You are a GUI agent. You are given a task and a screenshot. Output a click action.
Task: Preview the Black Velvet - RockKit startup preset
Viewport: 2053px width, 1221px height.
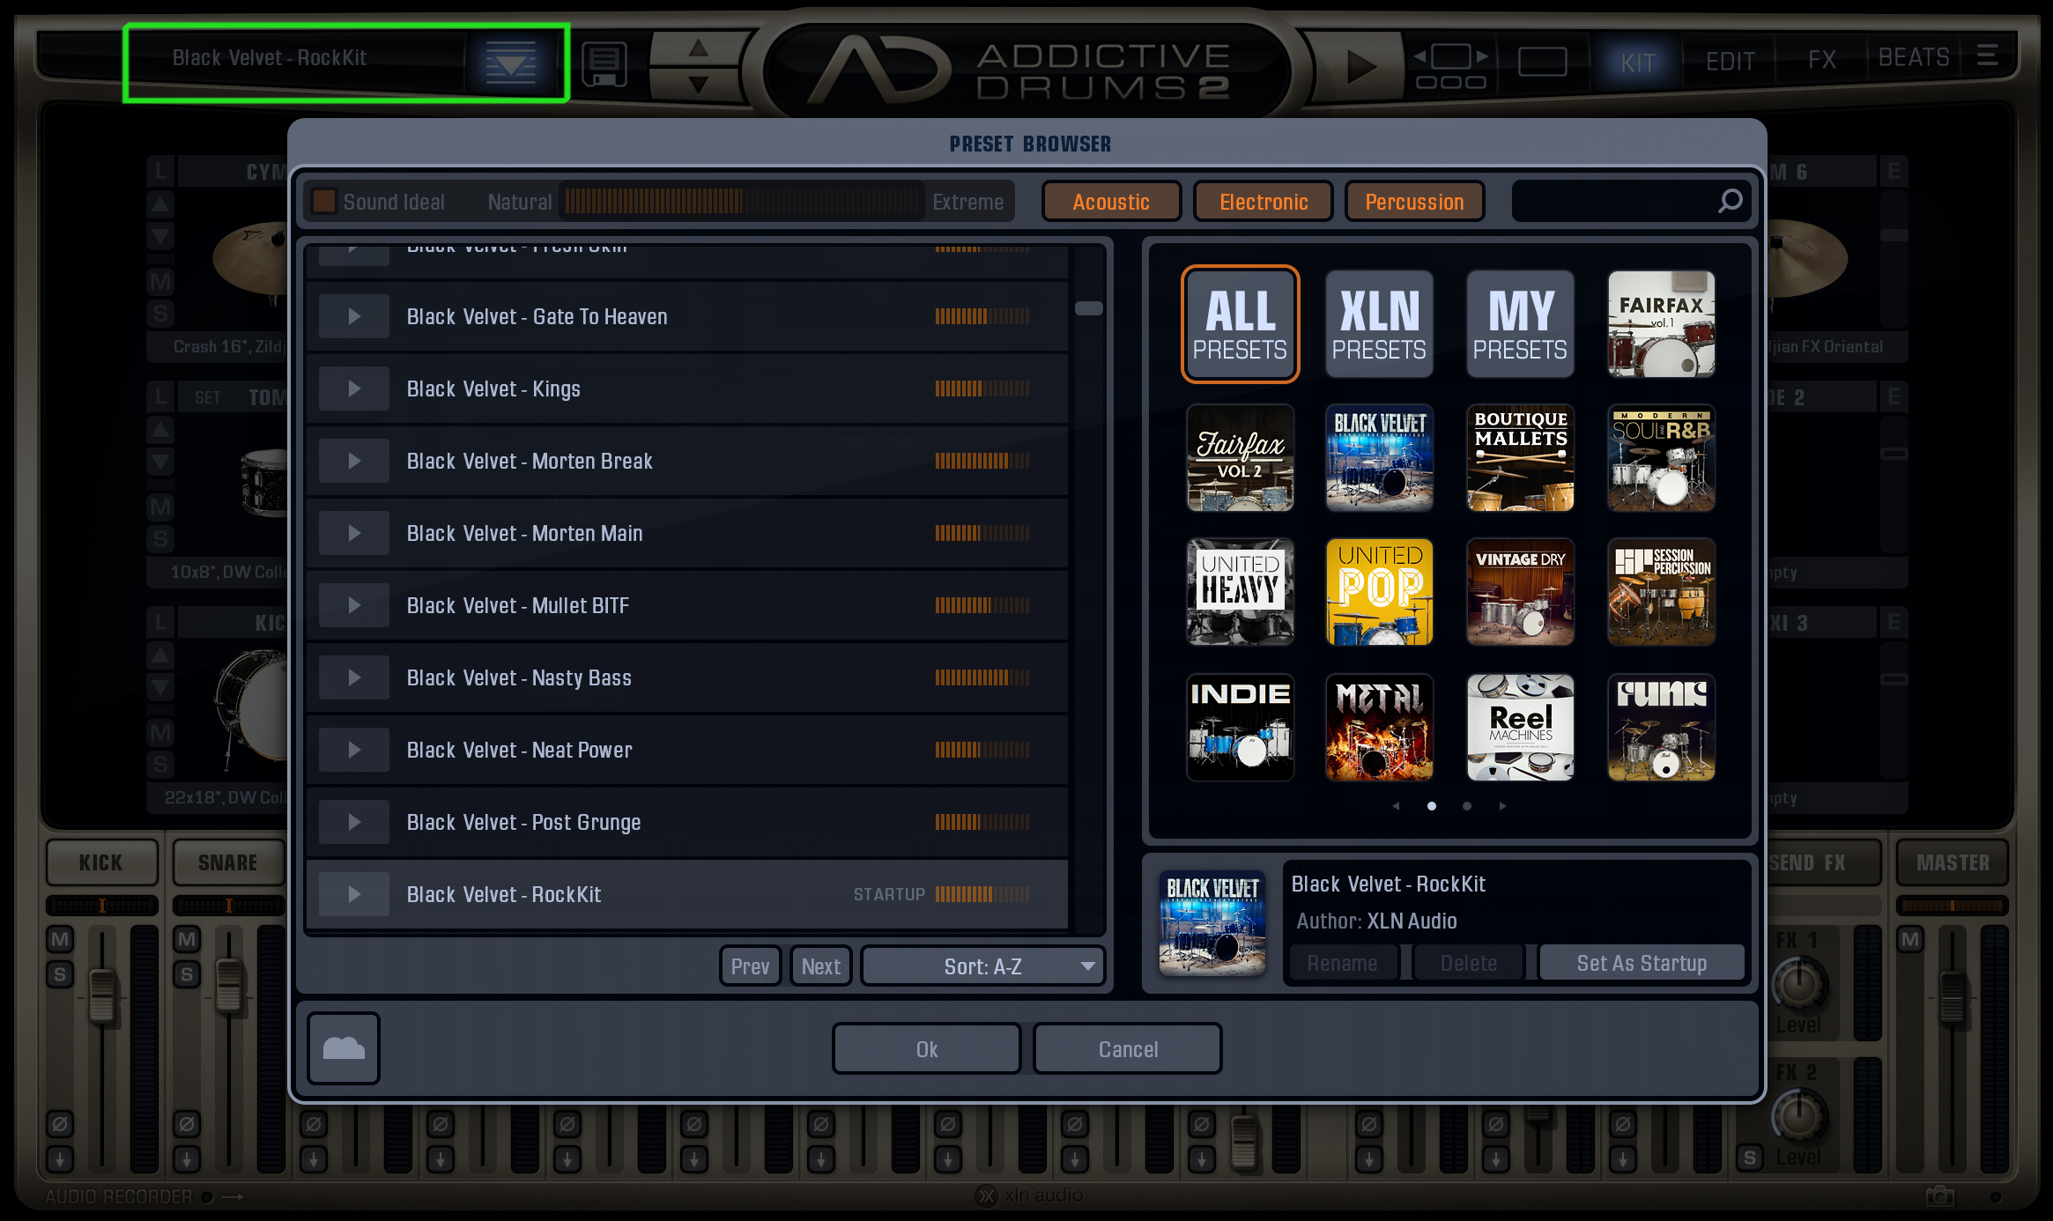click(x=354, y=894)
